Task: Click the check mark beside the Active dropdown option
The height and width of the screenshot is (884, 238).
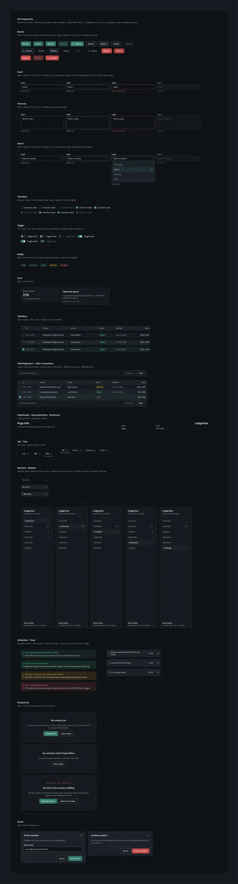Action: (151, 170)
